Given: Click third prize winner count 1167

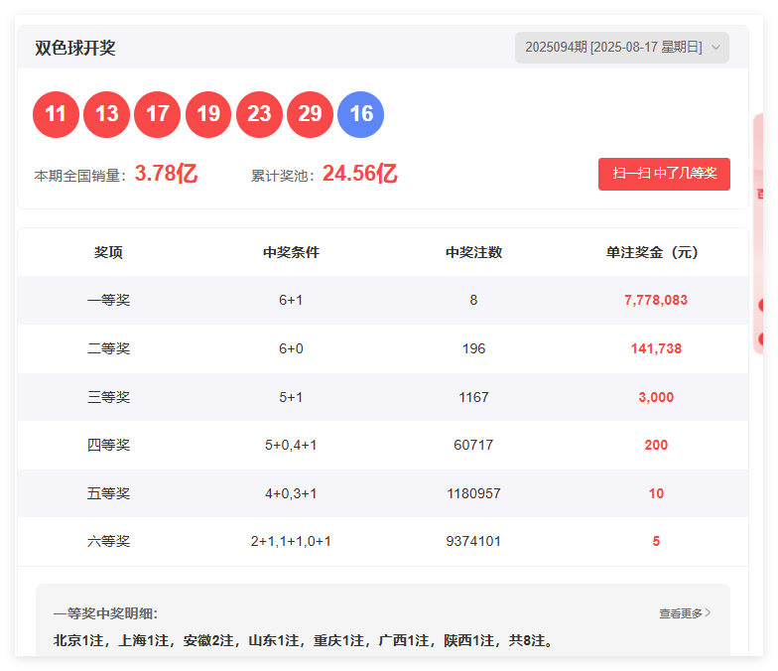Looking at the screenshot, I should coord(474,397).
